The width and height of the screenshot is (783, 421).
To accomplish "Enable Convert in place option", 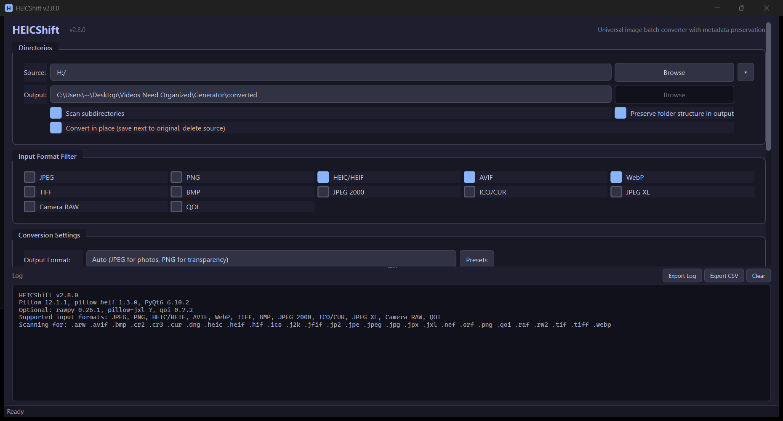I will click(56, 128).
